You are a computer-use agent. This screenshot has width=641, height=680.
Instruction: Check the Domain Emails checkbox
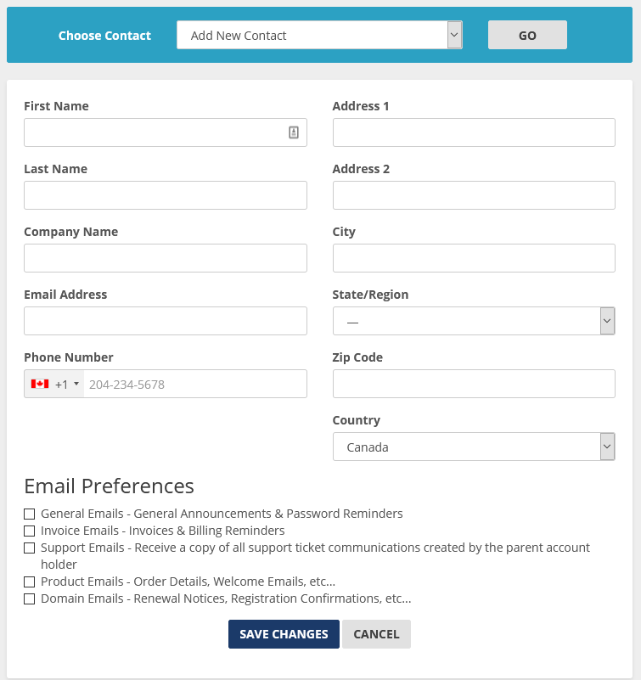(30, 599)
